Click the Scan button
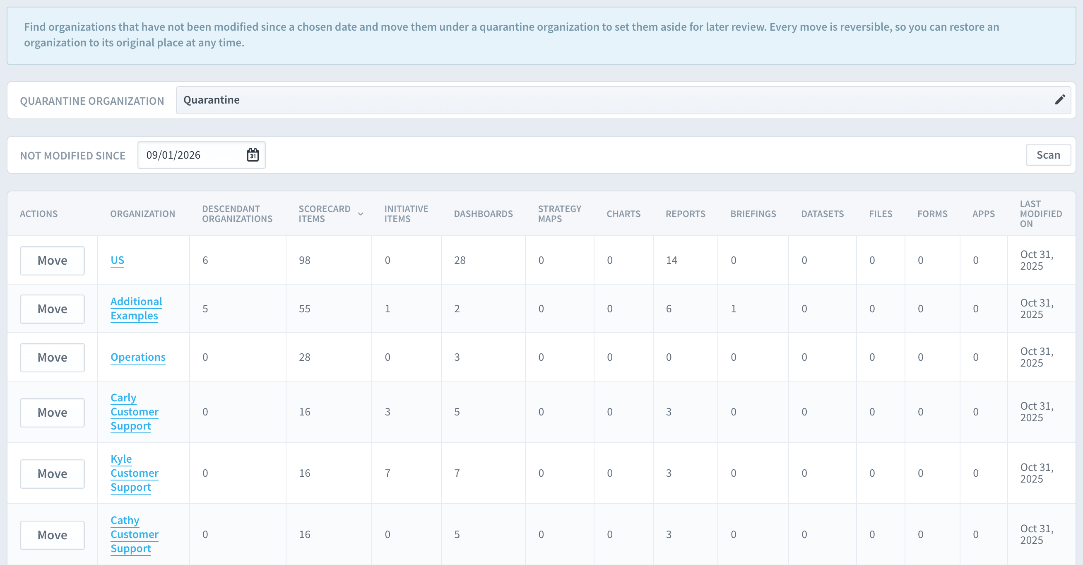The height and width of the screenshot is (565, 1083). click(x=1048, y=155)
